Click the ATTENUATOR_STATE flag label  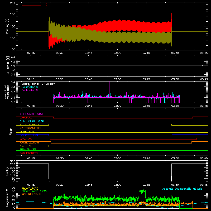[x=32, y=114]
